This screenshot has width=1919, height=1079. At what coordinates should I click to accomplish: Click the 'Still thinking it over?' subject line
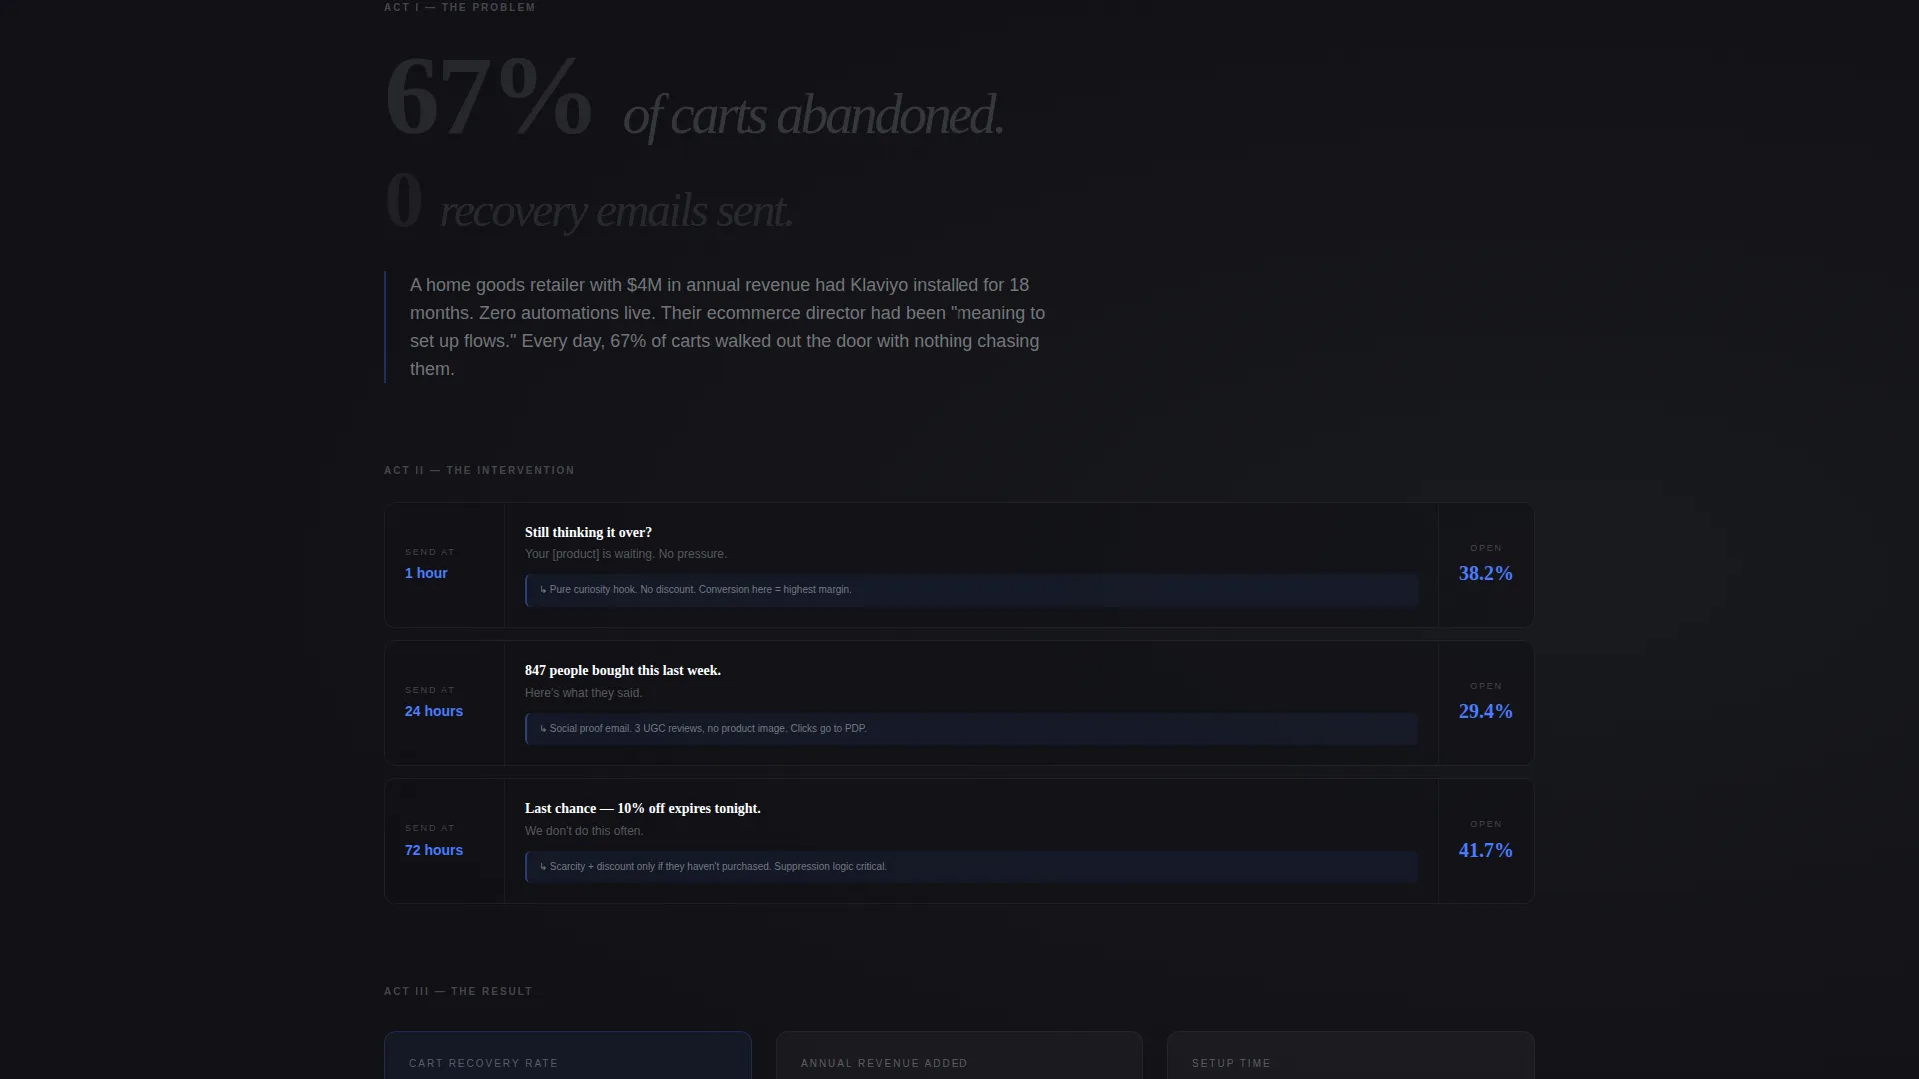tap(588, 532)
